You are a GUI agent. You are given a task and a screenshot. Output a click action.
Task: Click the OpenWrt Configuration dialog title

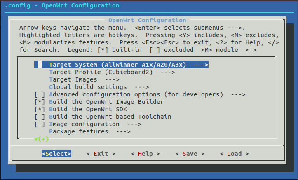coord(147,20)
